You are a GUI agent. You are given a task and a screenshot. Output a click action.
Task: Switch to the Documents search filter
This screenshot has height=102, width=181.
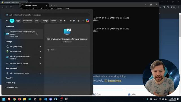tap(27, 21)
